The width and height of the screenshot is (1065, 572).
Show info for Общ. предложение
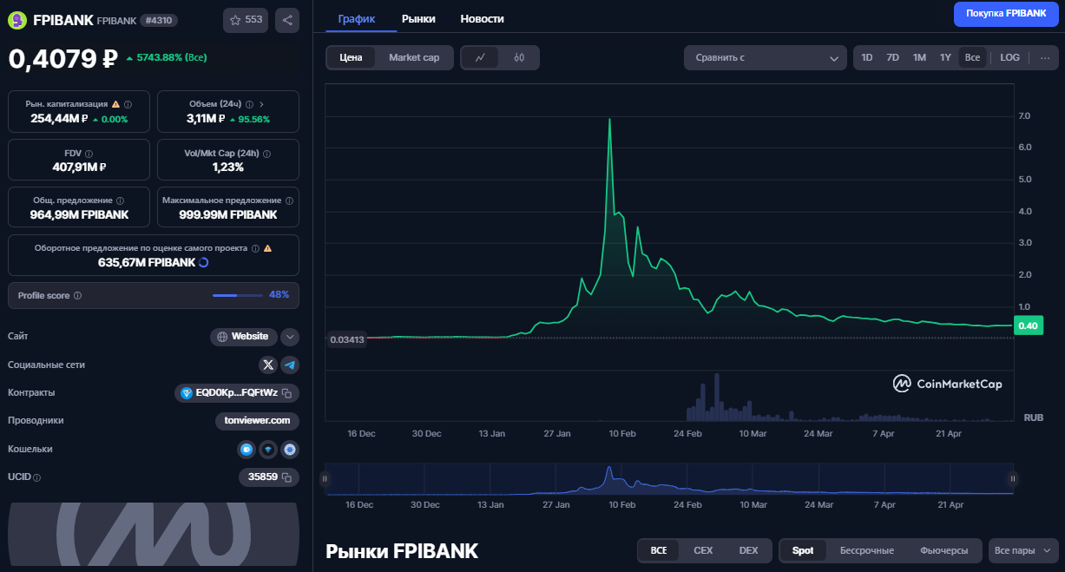[x=120, y=201]
